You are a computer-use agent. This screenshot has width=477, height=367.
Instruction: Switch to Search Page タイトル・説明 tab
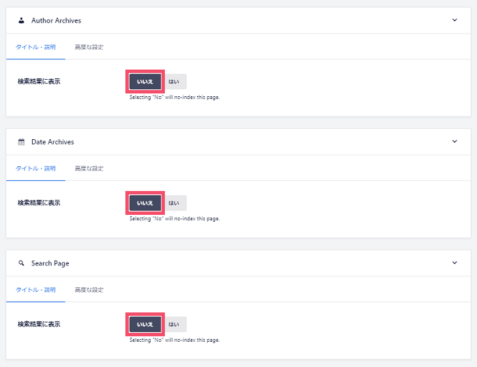35,290
